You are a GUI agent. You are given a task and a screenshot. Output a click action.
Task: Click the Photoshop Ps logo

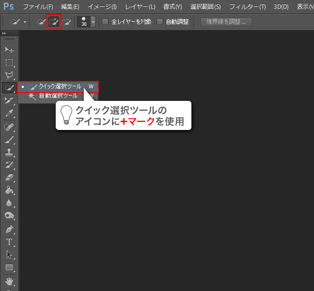point(9,6)
